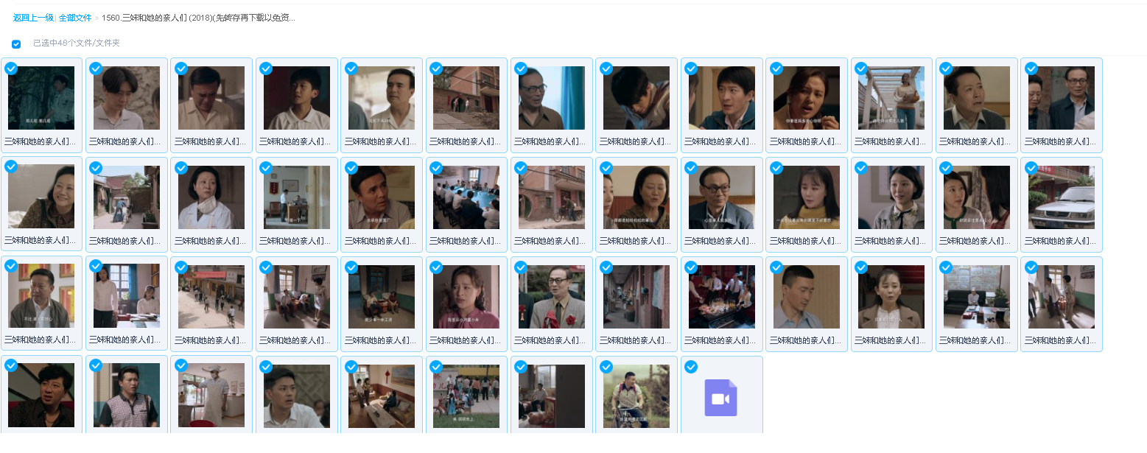Click the man in striped polo thumbnail
This screenshot has width=1147, height=453.
126,396
